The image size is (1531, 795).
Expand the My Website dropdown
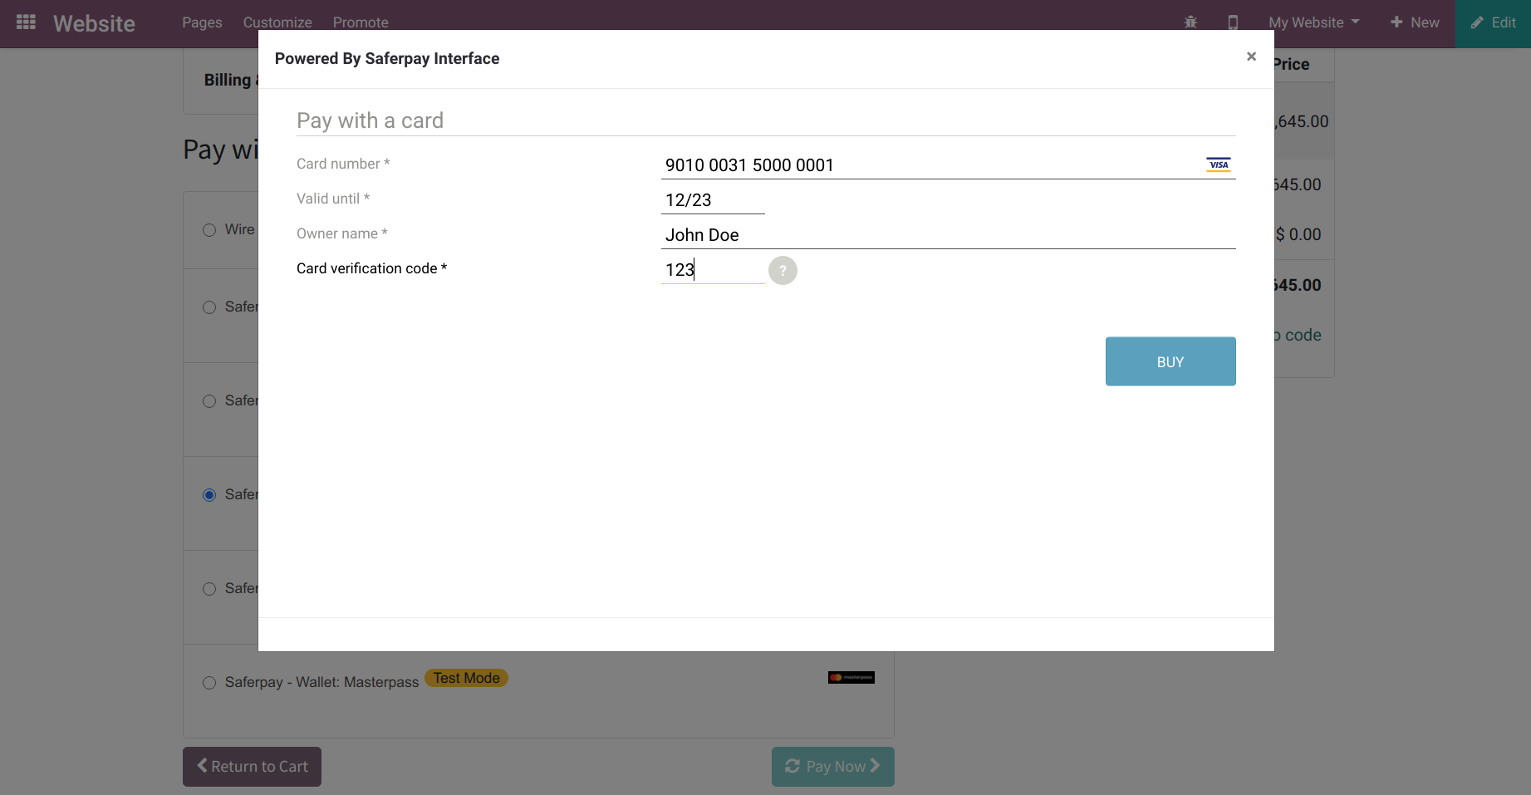[1313, 22]
